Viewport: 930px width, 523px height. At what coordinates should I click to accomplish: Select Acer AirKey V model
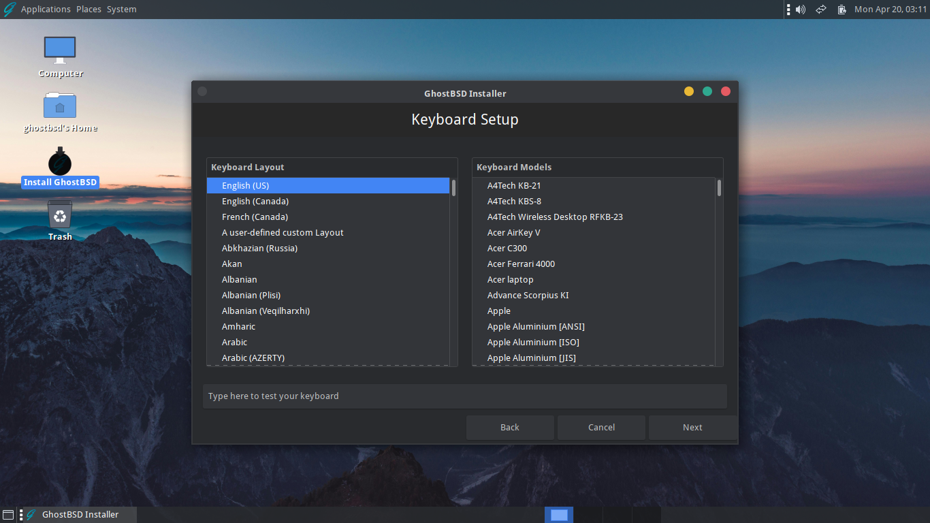pos(594,233)
